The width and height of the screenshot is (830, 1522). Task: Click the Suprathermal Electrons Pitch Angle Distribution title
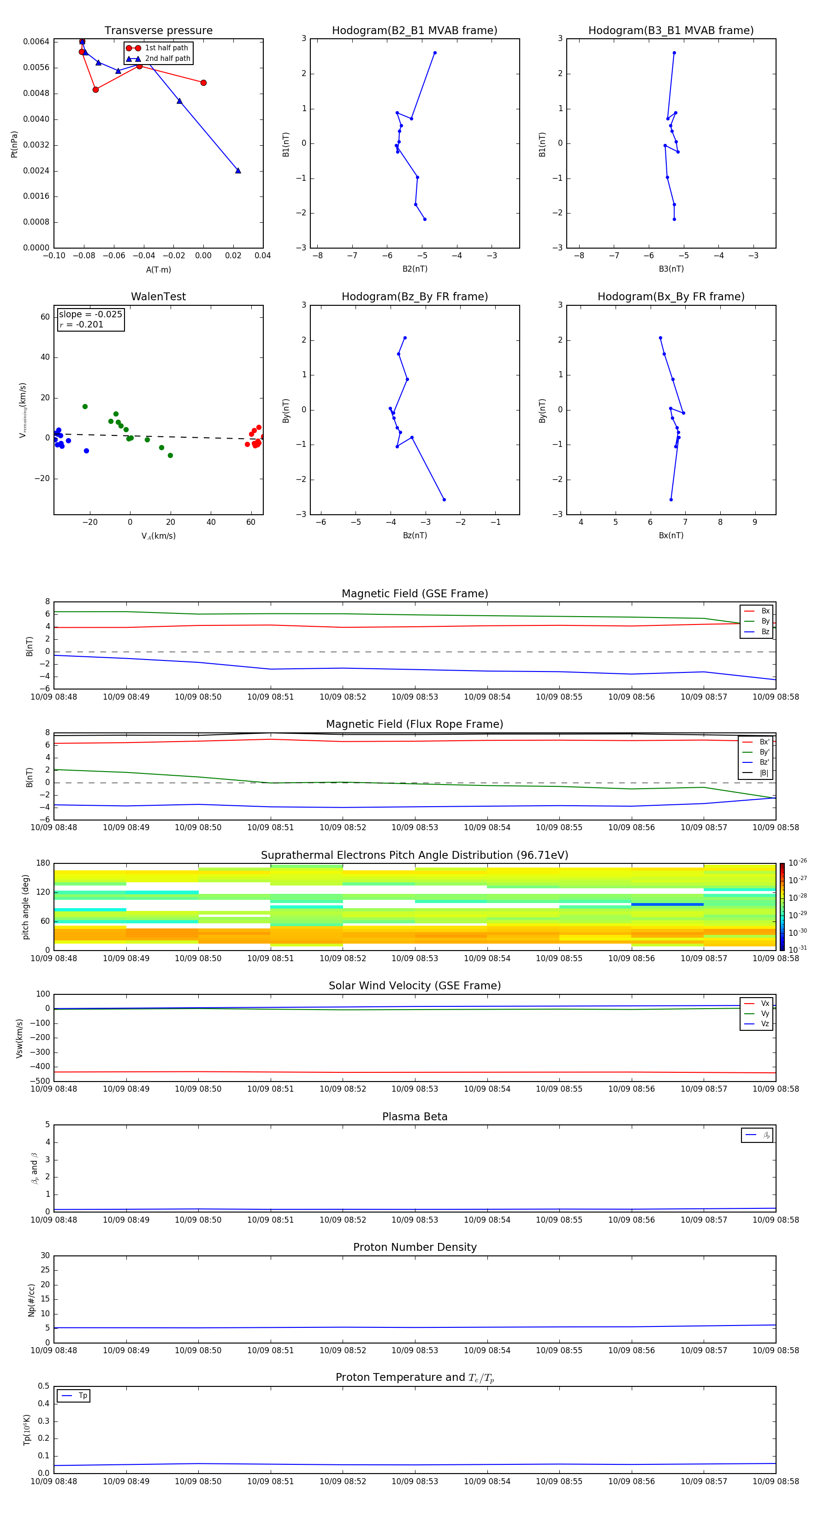click(x=415, y=856)
